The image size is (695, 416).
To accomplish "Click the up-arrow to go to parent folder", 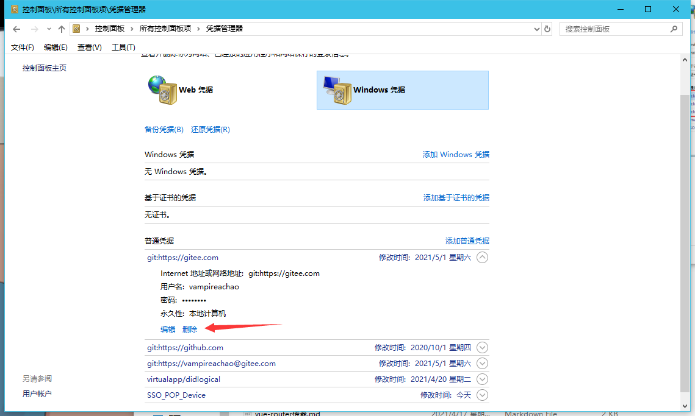I will [63, 28].
